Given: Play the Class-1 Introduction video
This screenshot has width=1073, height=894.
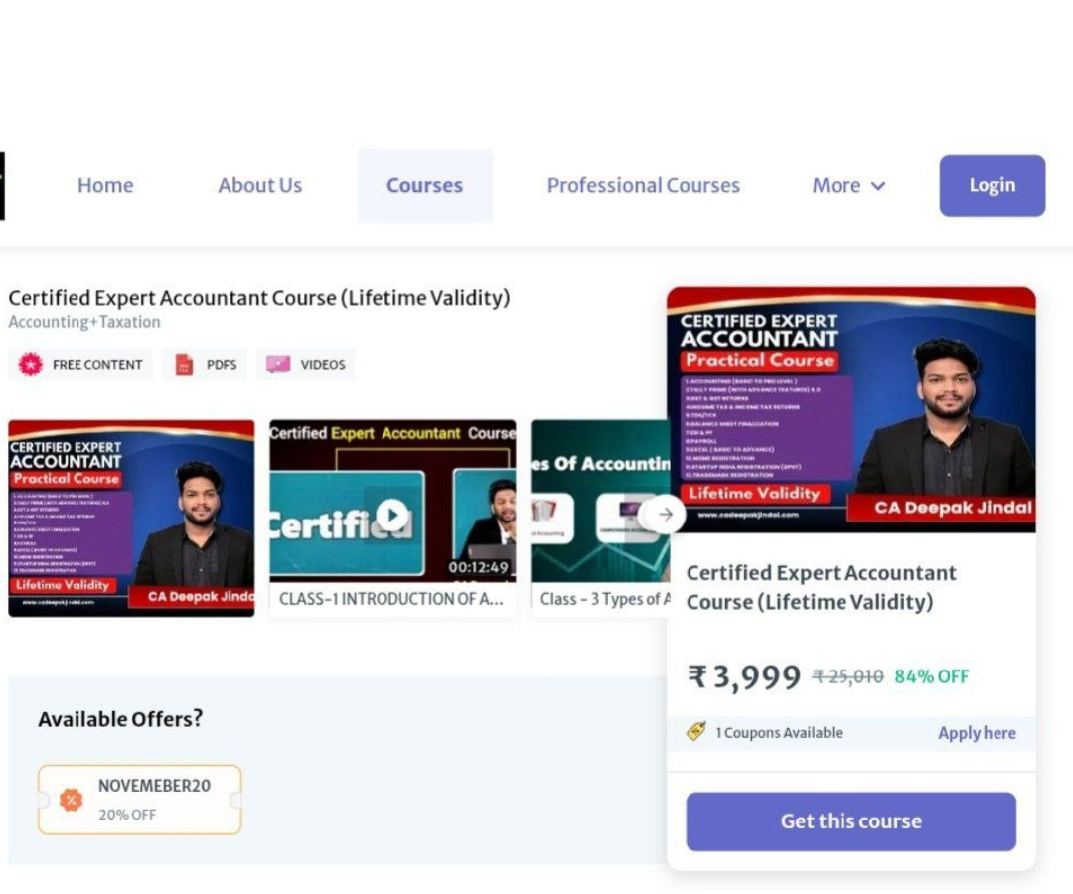Looking at the screenshot, I should (393, 515).
